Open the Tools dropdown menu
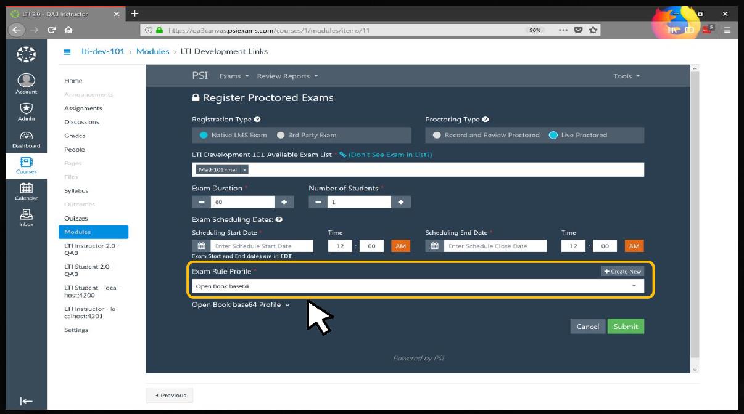Image resolution: width=744 pixels, height=414 pixels. pyautogui.click(x=626, y=76)
